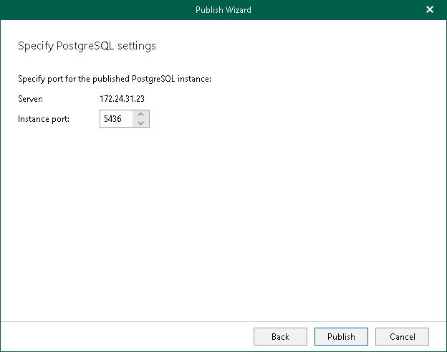Place cursor on the 5436 port number
Image resolution: width=447 pixels, height=352 pixels.
point(113,119)
